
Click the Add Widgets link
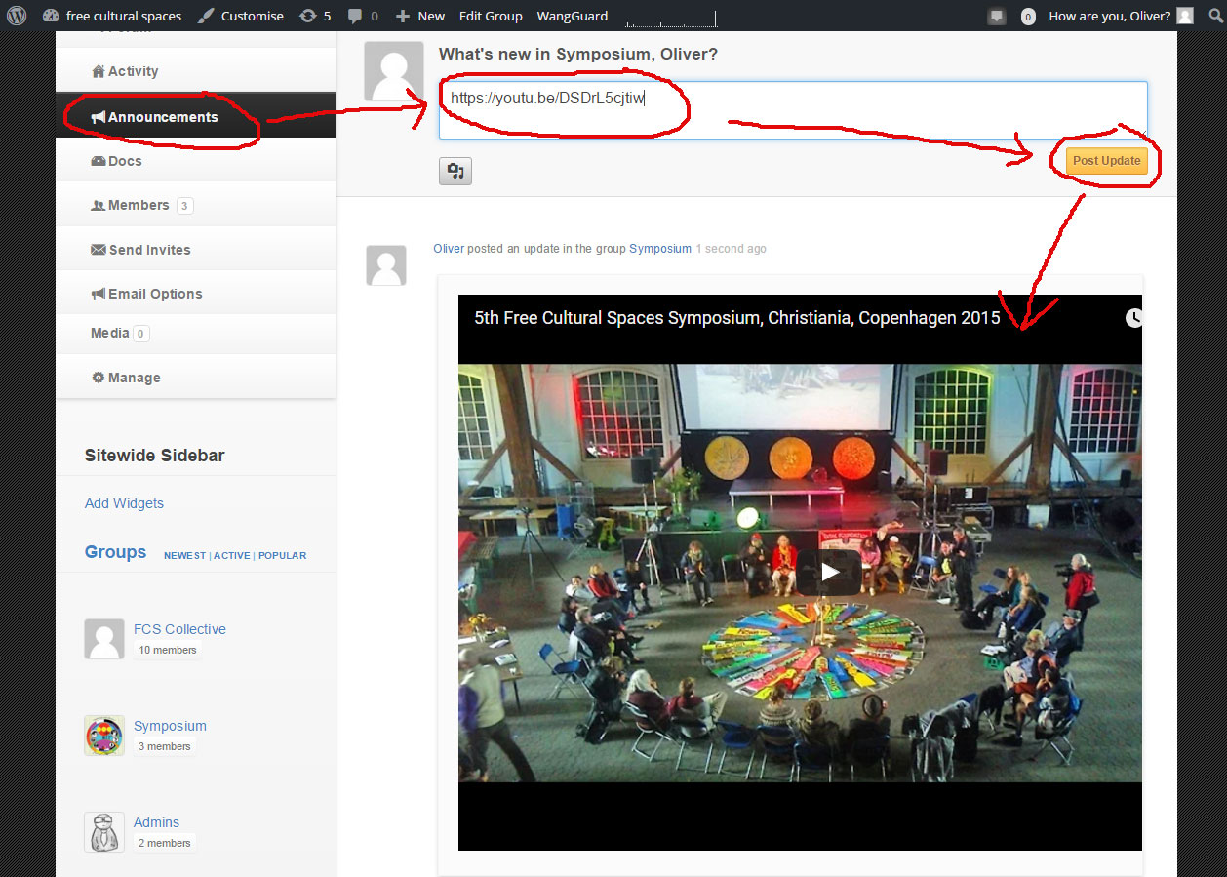click(x=124, y=503)
